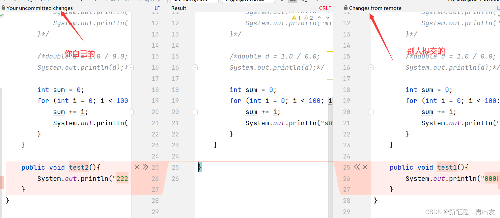Screen dimensions: 500x218
Task: Click the Your uncommitted changes title
Action: 40,8
